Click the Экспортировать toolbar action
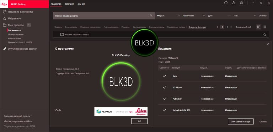273x132 pixels. (x=156, y=27)
